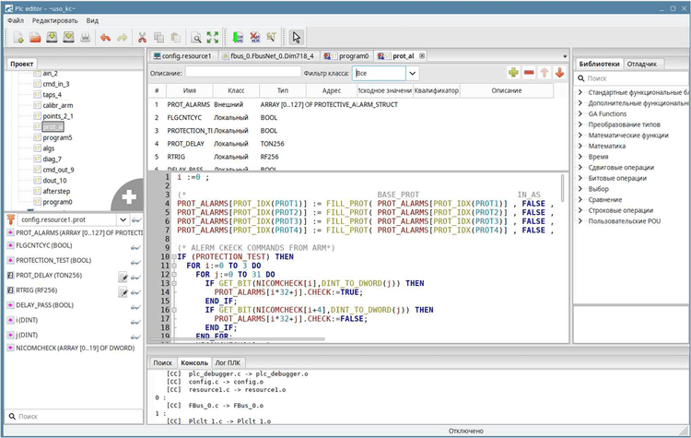Select program5 in the project tree

click(x=57, y=137)
